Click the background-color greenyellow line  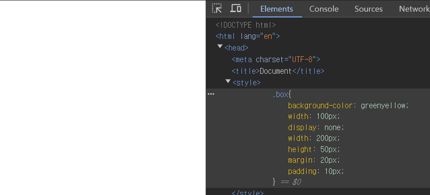click(348, 106)
